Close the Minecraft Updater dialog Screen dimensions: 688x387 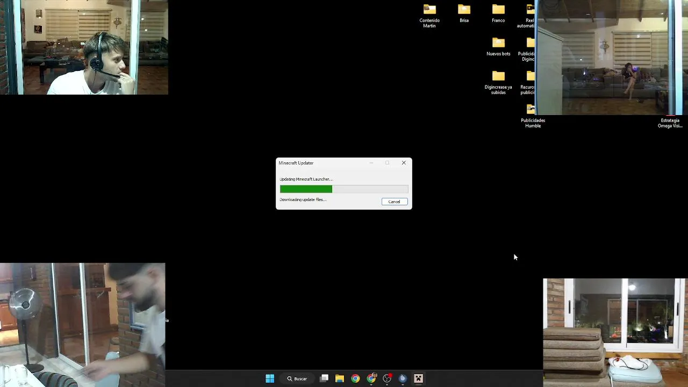(x=404, y=163)
